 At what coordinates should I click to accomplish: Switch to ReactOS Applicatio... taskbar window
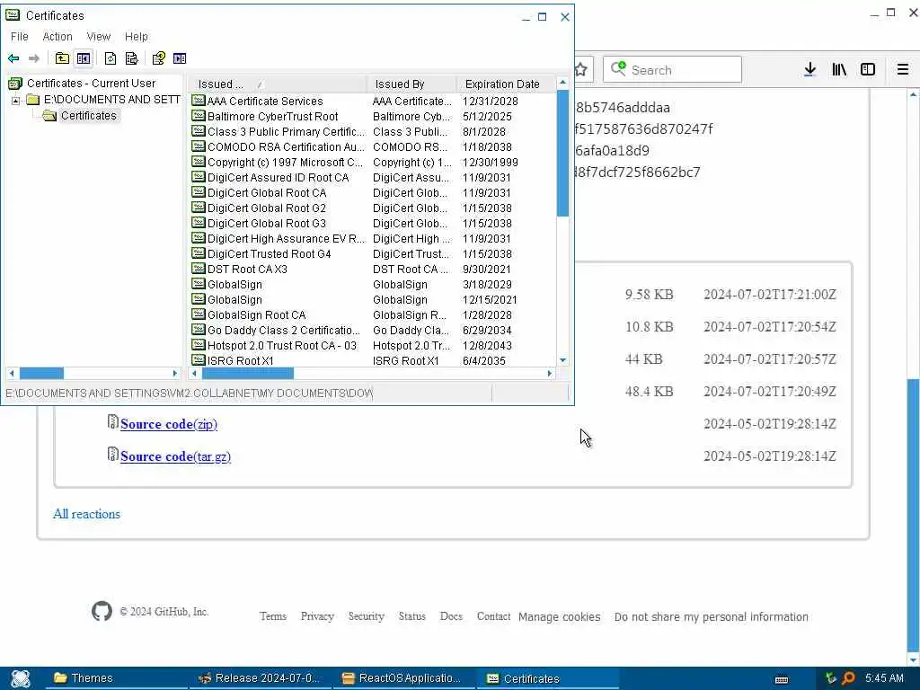406,678
